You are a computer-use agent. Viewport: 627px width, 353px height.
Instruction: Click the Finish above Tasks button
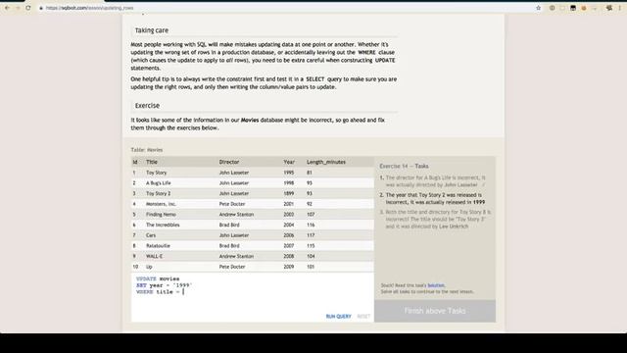[x=435, y=311]
